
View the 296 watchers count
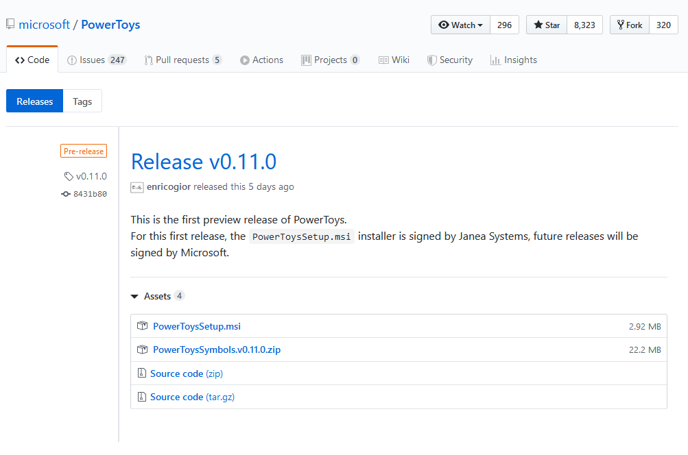click(x=505, y=25)
